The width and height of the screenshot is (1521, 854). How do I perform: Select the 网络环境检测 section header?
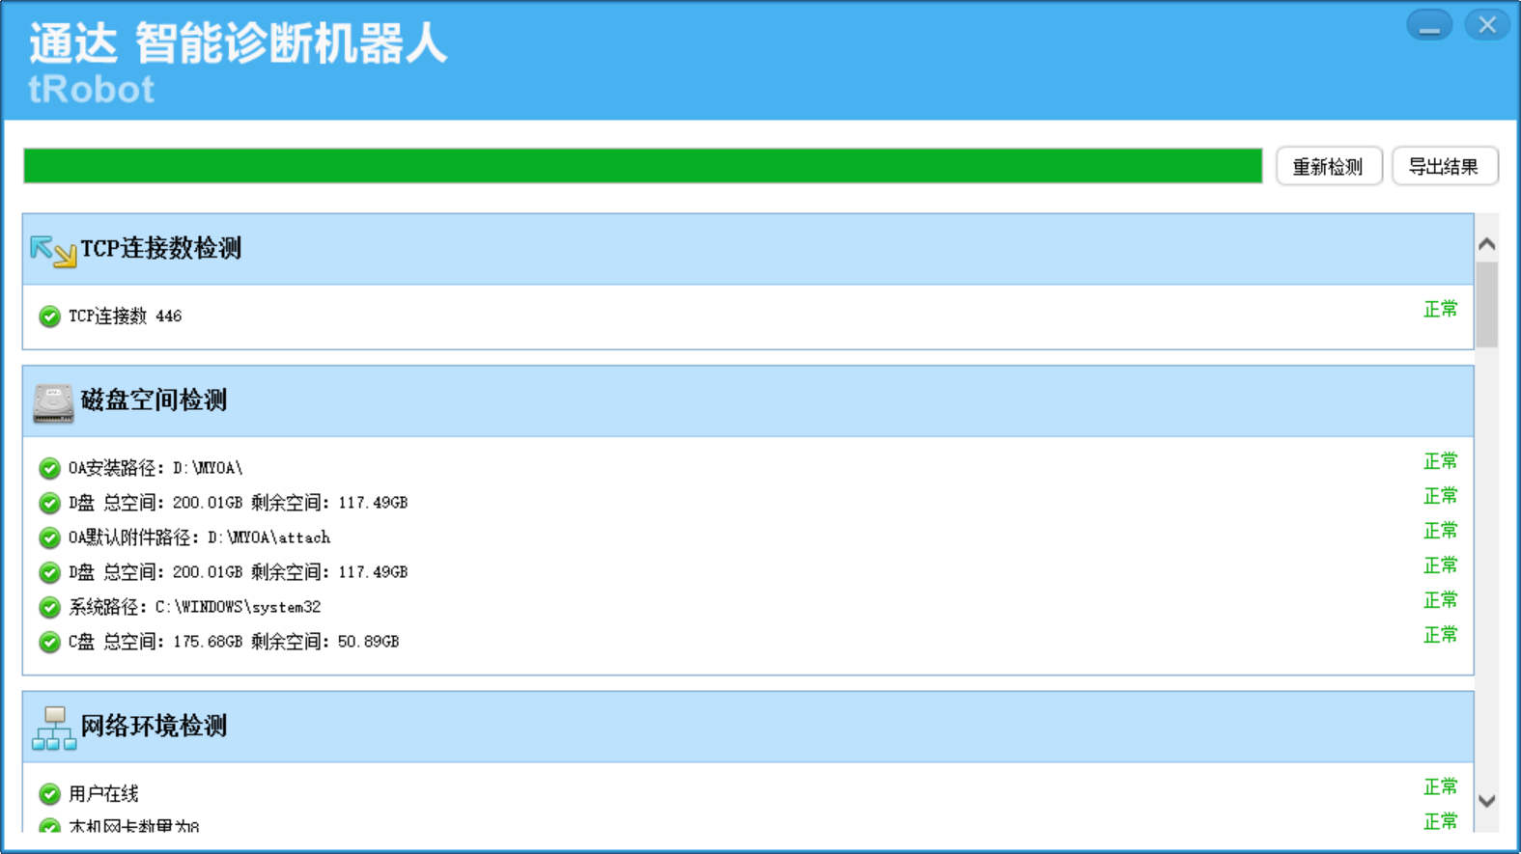pyautogui.click(x=154, y=727)
